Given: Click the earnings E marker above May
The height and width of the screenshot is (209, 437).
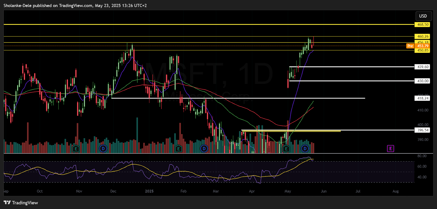Looking at the screenshot, I should pos(286,149).
